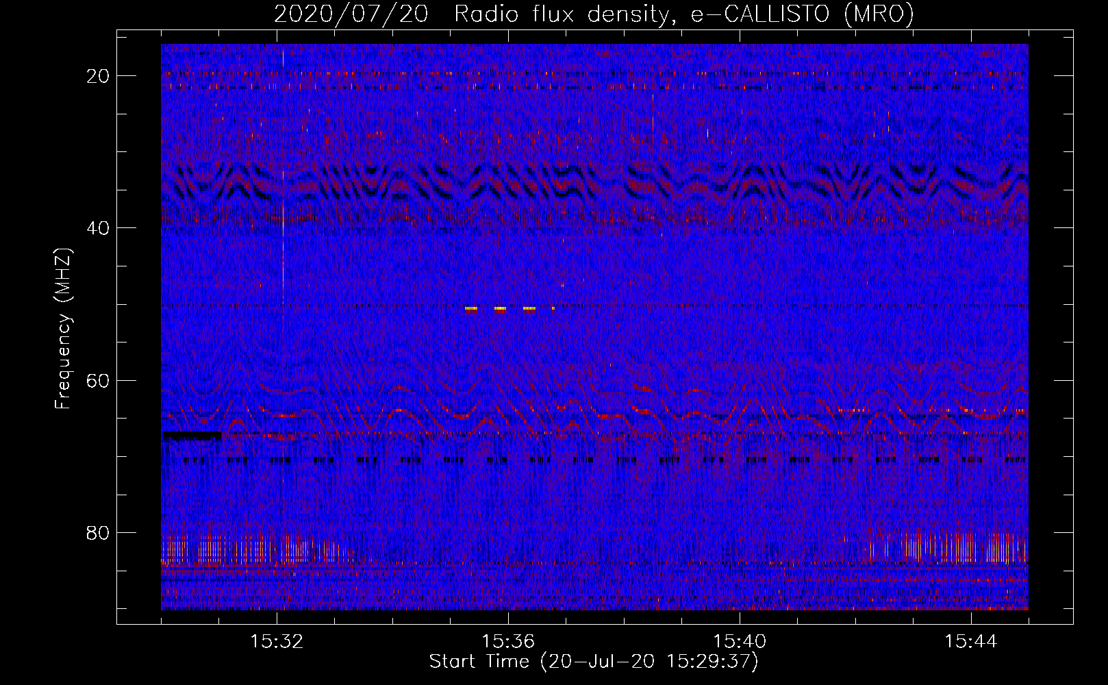
Task: Click the 20 frequency tick label
Action: pyautogui.click(x=98, y=76)
